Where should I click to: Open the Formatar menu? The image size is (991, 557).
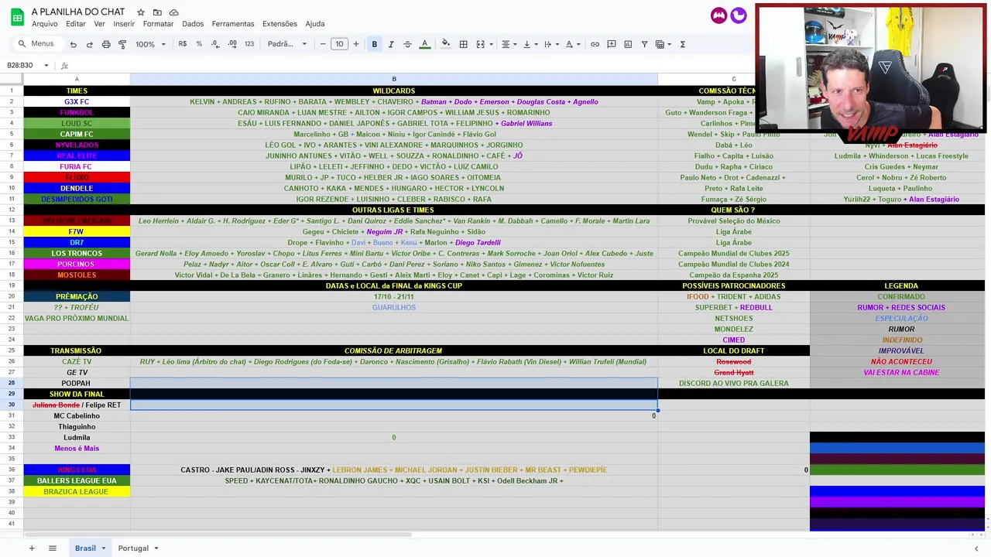pos(158,24)
